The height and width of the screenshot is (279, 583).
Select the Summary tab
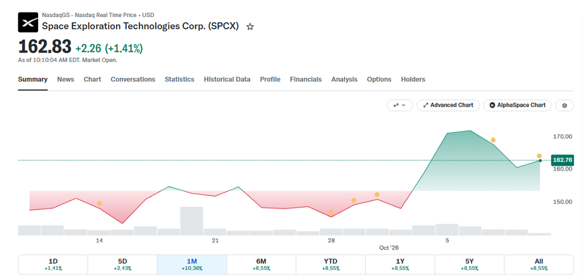click(x=32, y=80)
